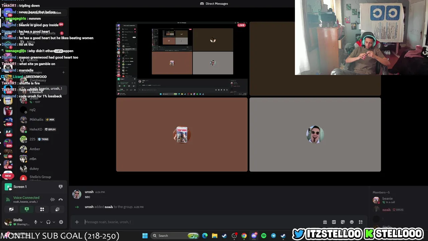Open Spotify from the taskbar
This screenshot has height=241, width=428.
coord(263,236)
